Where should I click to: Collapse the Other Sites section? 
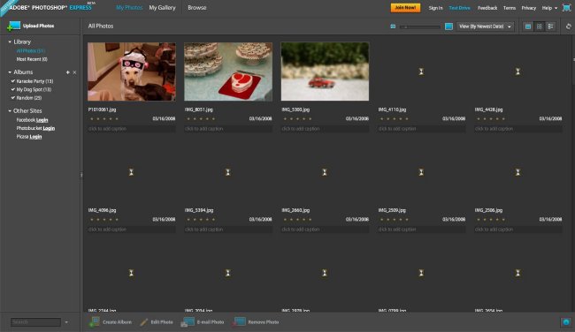(x=10, y=111)
